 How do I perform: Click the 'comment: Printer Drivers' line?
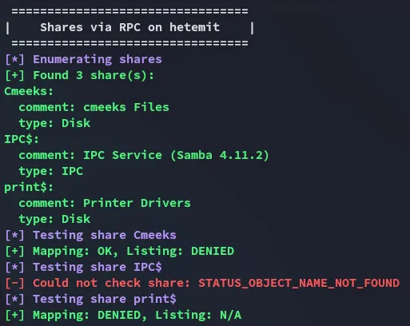(105, 203)
